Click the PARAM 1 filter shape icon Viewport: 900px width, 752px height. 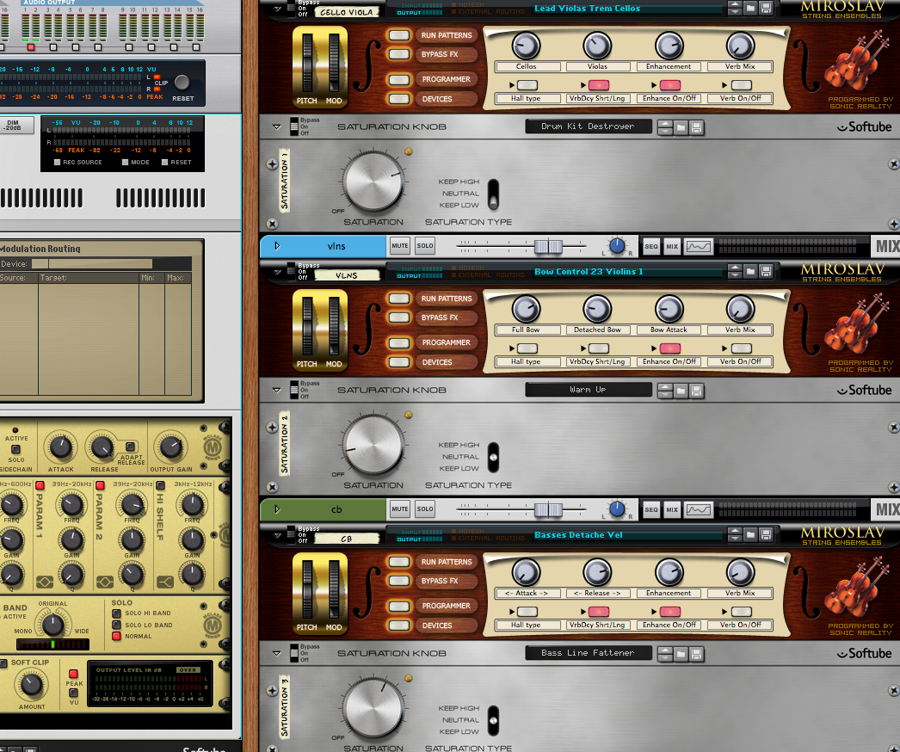45,582
